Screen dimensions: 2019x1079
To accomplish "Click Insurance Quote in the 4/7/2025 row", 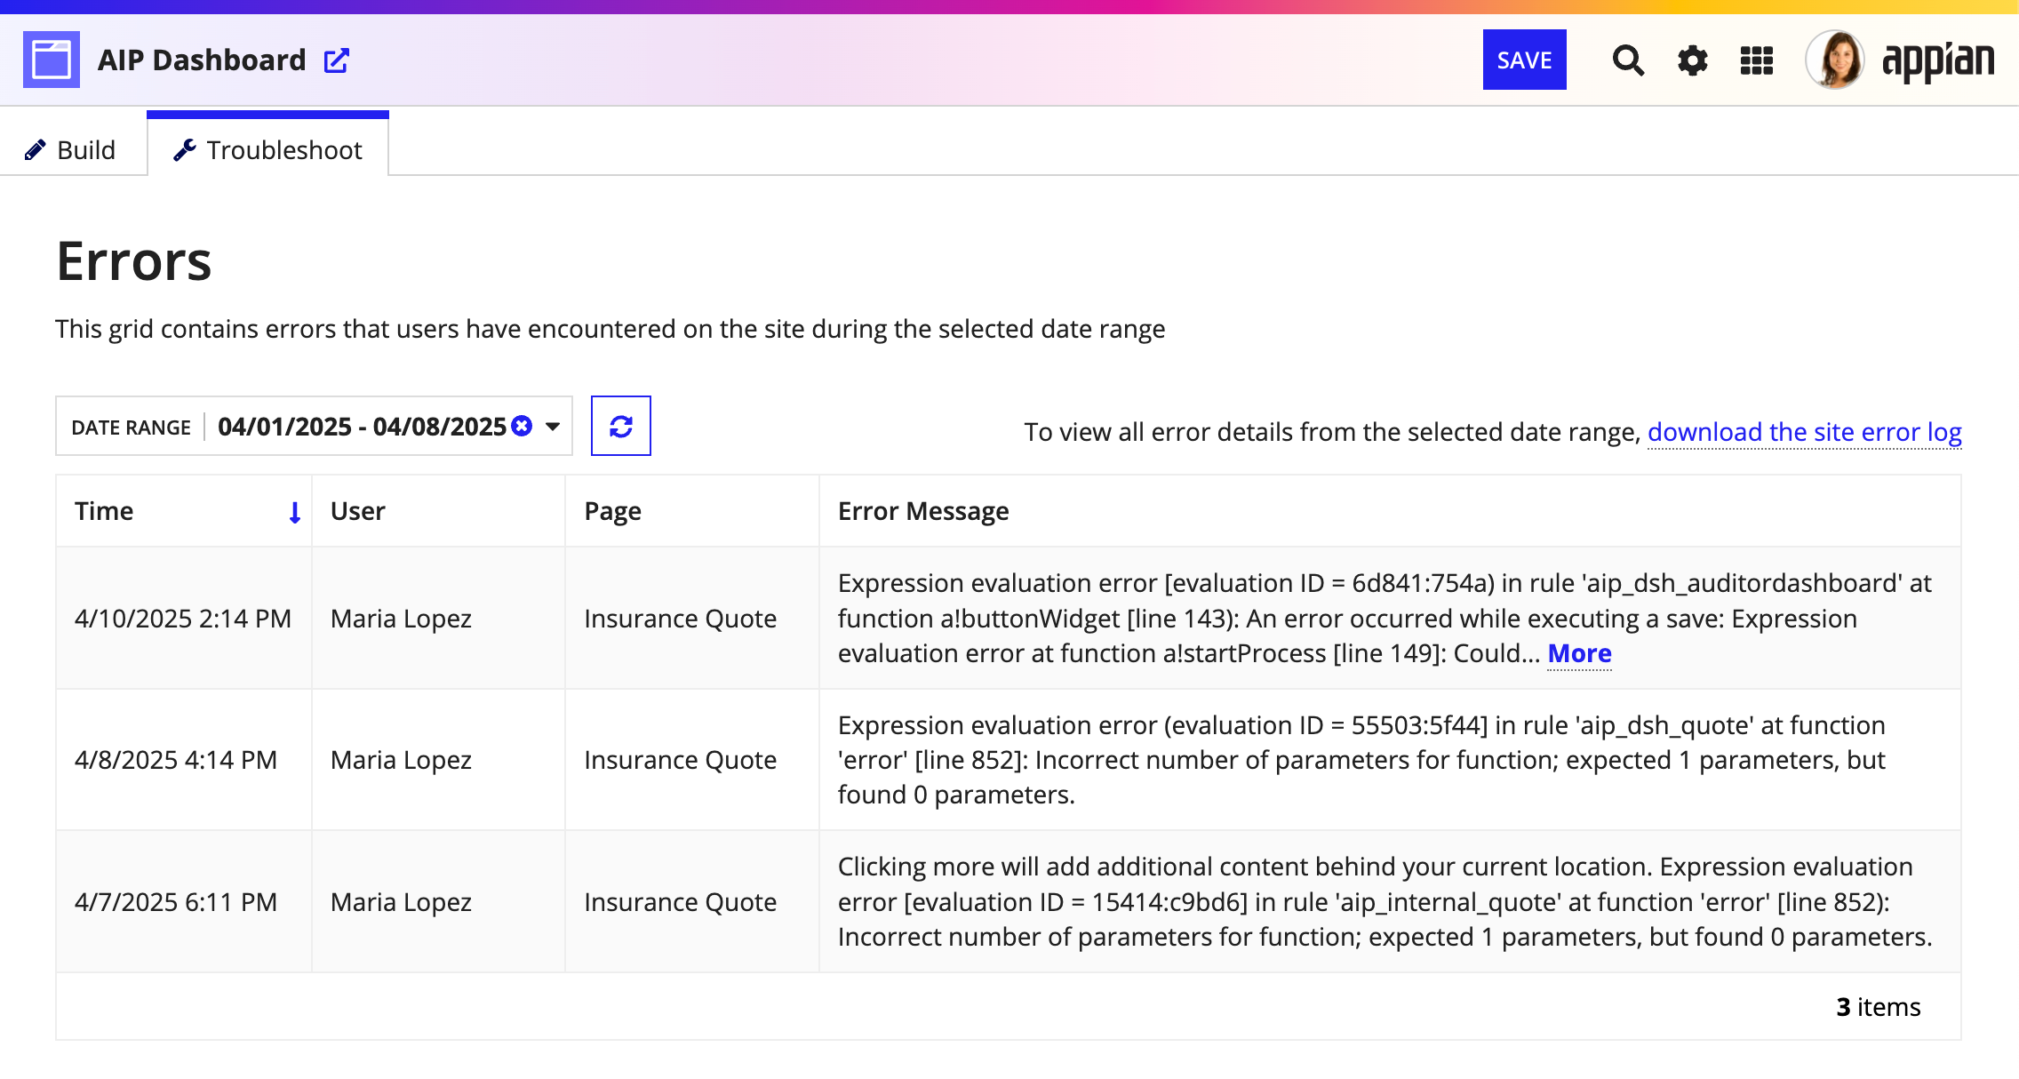I will (x=681, y=902).
